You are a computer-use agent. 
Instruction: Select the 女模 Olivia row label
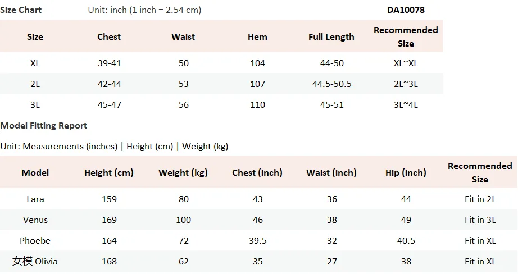coord(35,261)
